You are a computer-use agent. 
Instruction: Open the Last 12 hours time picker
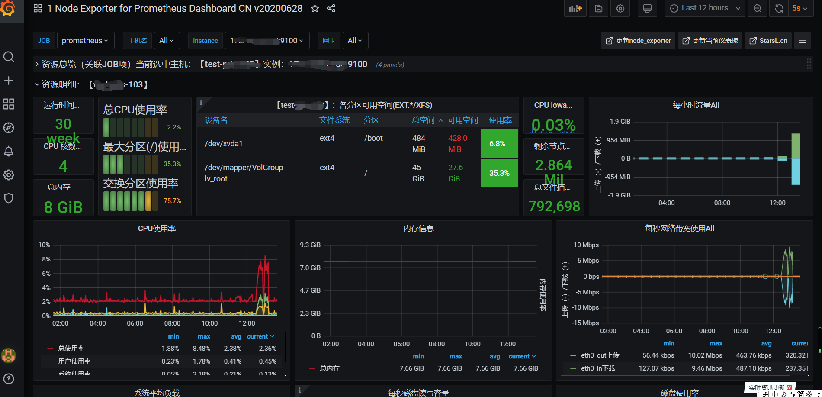[703, 8]
